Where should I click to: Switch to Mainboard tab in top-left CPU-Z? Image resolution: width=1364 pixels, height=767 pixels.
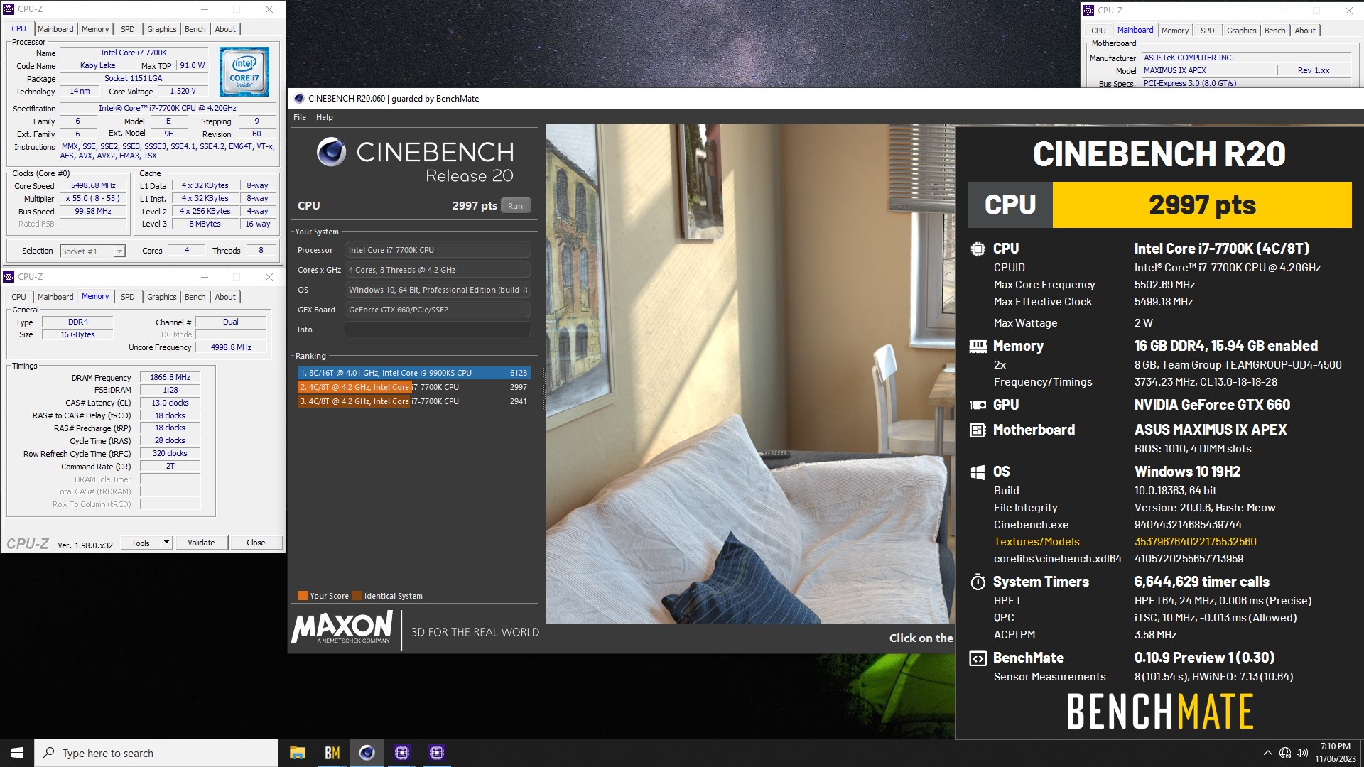point(55,29)
